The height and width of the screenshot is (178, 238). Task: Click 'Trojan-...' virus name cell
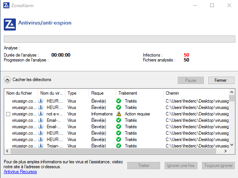click(55, 146)
